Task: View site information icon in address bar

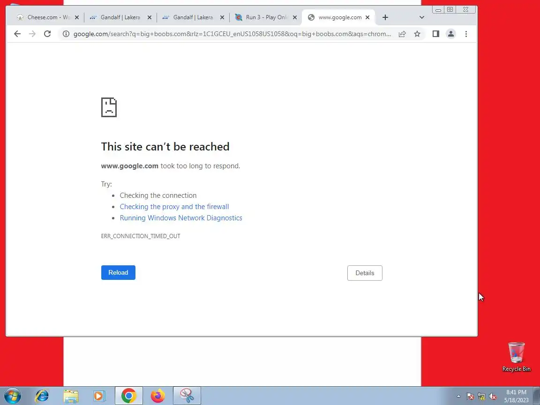Action: coord(66,34)
